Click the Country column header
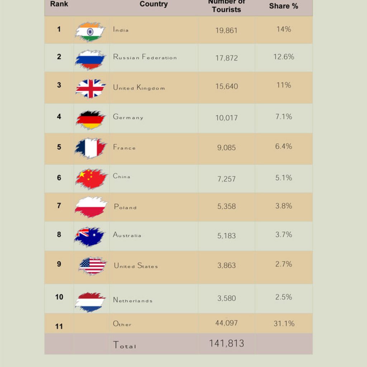Viewport: 367px width, 367px height. [154, 4]
